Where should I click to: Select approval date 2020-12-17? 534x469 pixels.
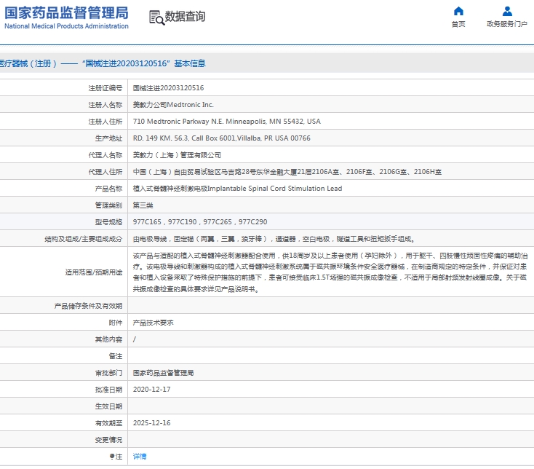tap(151, 389)
